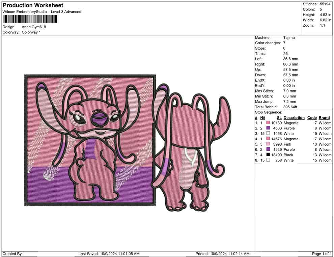Click the 'Printed' timestamp in footer

click(223, 254)
